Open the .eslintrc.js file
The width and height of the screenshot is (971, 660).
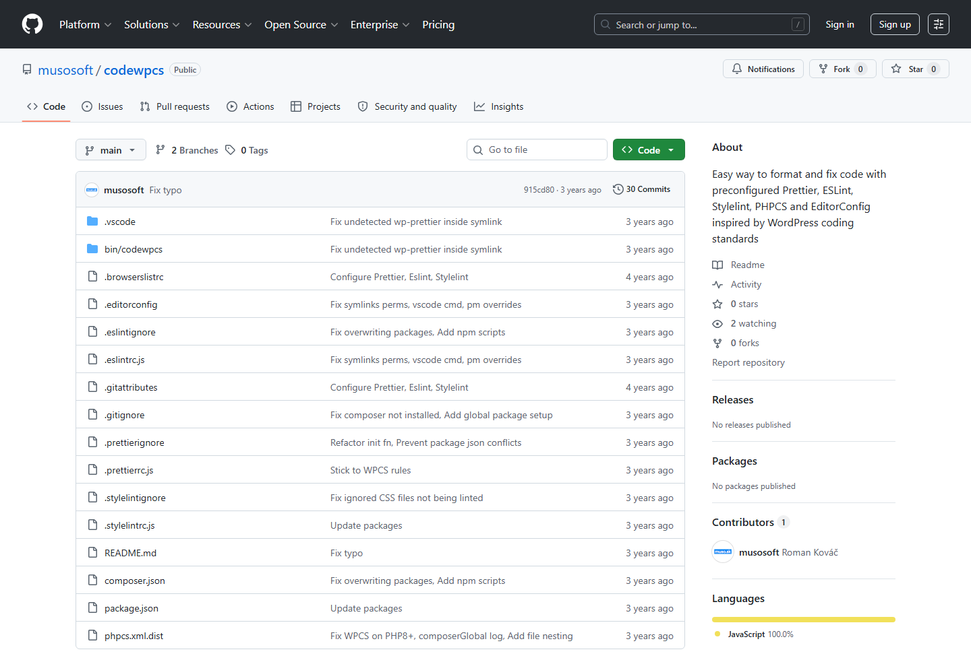coord(125,360)
